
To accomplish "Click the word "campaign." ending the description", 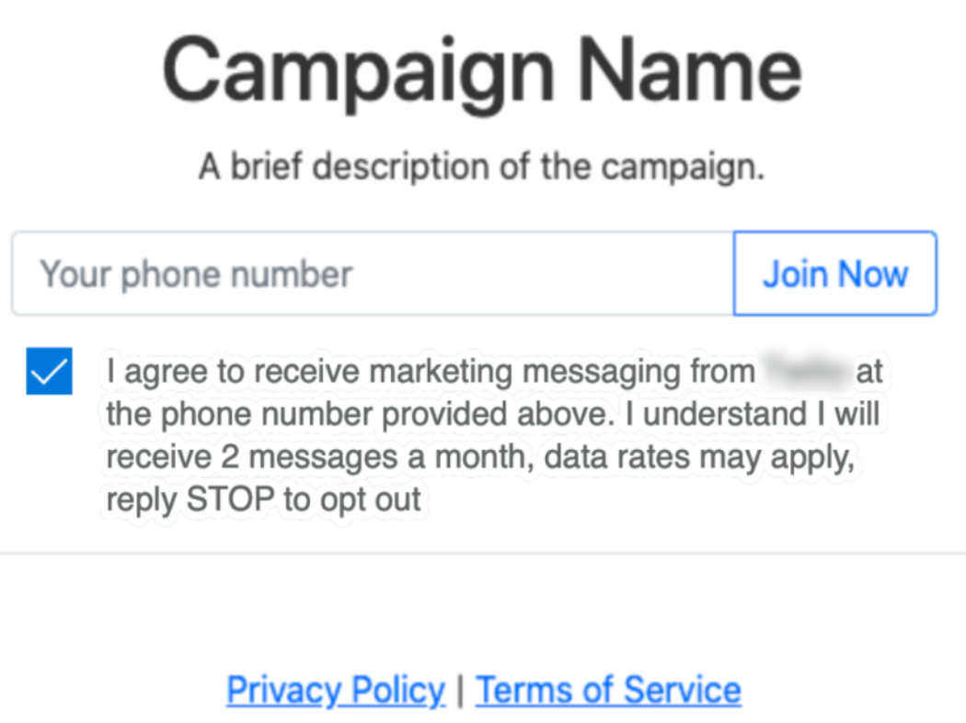I will point(683,168).
